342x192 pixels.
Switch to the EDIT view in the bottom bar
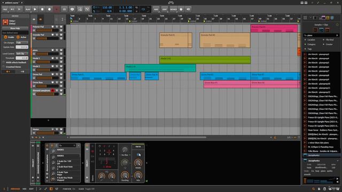click(x=32, y=189)
